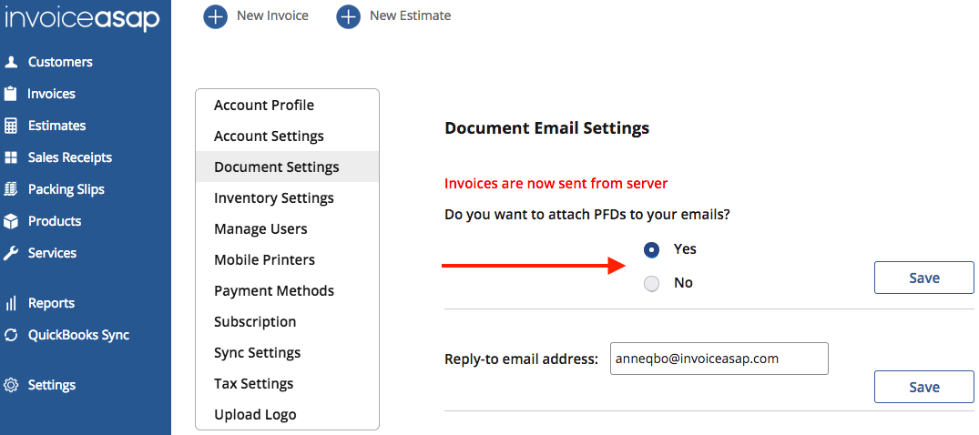Click the New Estimate plus icon

[x=348, y=16]
